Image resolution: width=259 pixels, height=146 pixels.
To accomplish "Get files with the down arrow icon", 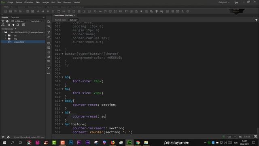I will click(9, 25).
